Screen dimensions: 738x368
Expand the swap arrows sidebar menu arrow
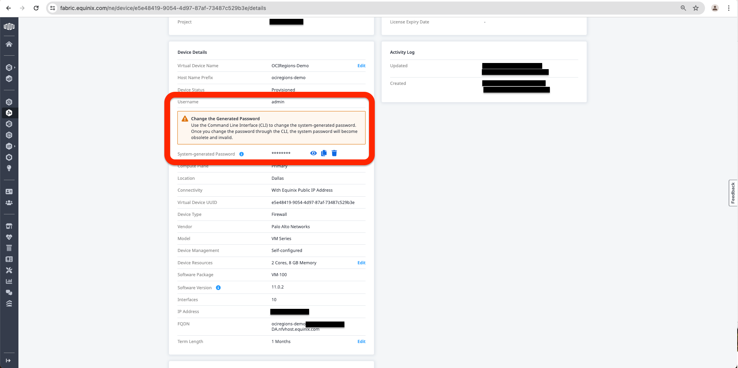point(15,146)
